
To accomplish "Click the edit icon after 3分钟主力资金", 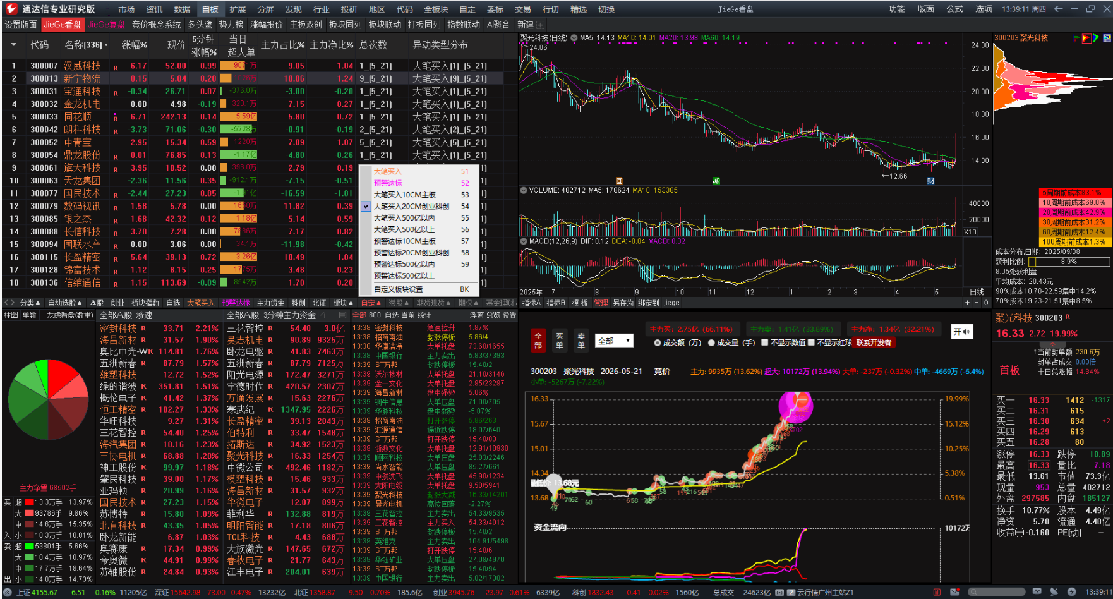I will tap(322, 315).
